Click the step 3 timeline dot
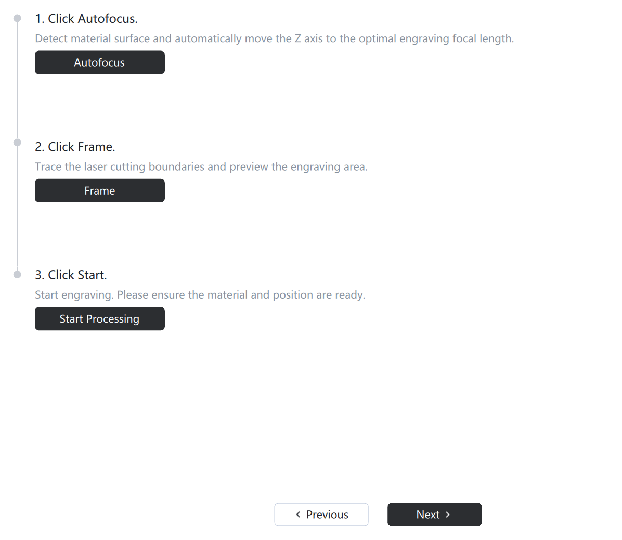Viewport: 622px width, 540px height. pyautogui.click(x=17, y=274)
